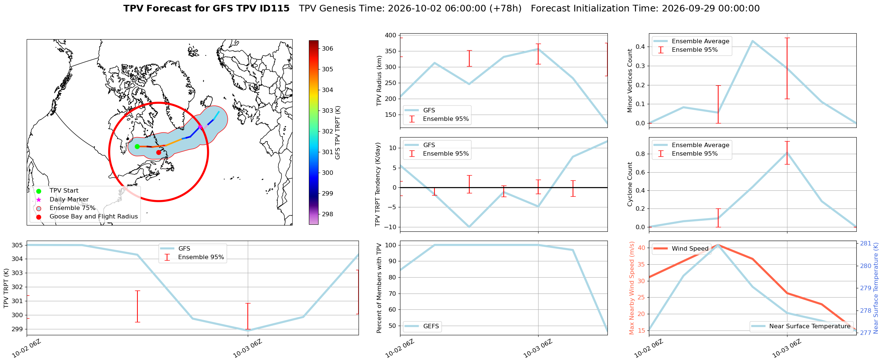Click 'GFS' in the TPV Radius legend
The height and width of the screenshot is (363, 883).
click(x=429, y=111)
